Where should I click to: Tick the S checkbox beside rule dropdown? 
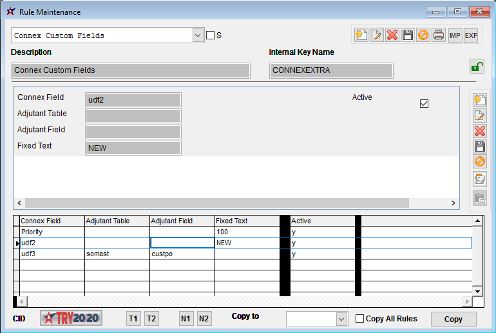click(x=210, y=35)
